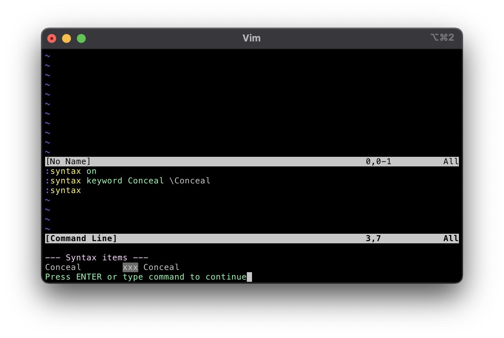504x338 pixels.
Task: Click the All indicator on the top status bar
Action: tap(451, 161)
